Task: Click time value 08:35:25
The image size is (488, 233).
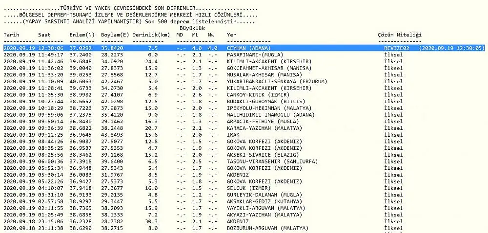Action: tap(51, 148)
